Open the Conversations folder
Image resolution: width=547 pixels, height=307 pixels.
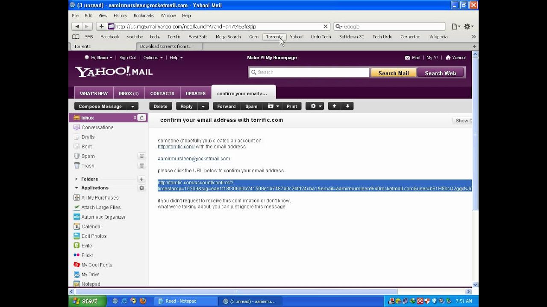(x=97, y=127)
